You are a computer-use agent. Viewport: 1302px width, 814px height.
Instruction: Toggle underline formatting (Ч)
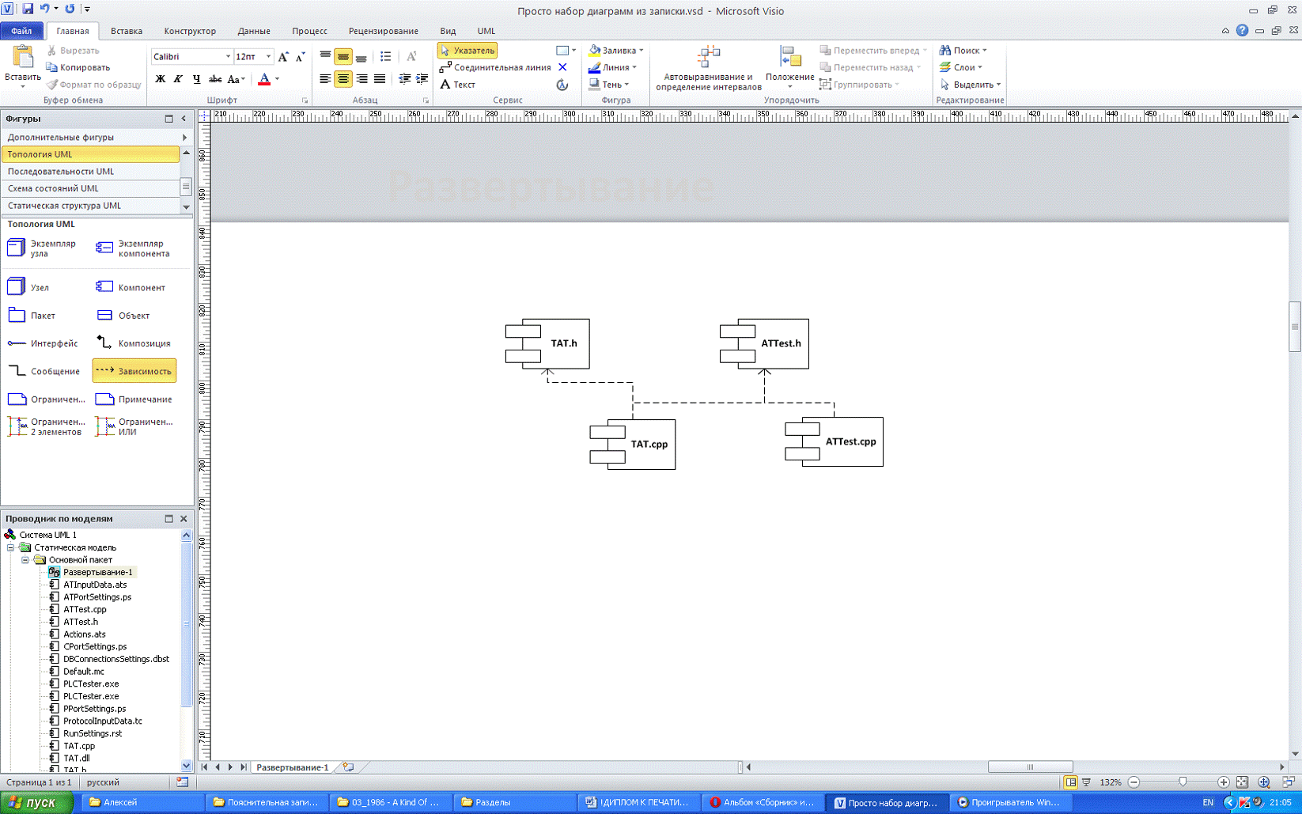[x=196, y=79]
